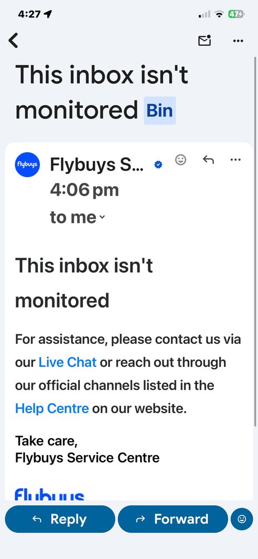Tap the Bin label tag

pos(160,111)
